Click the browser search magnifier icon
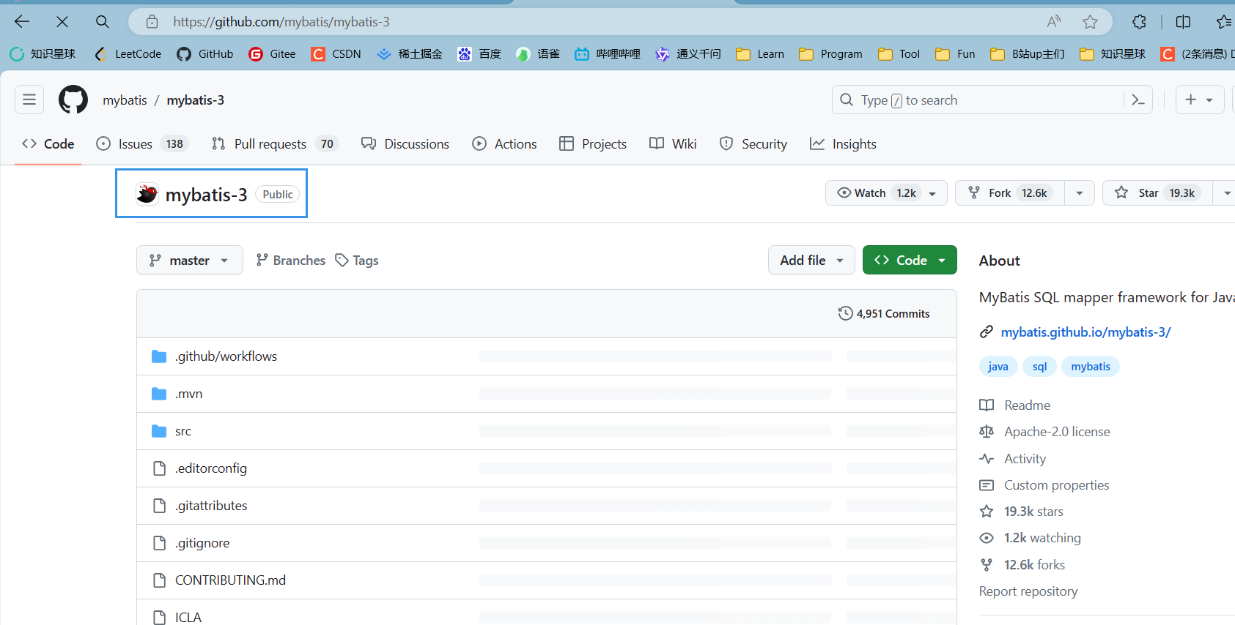Image resolution: width=1235 pixels, height=625 pixels. tap(103, 22)
